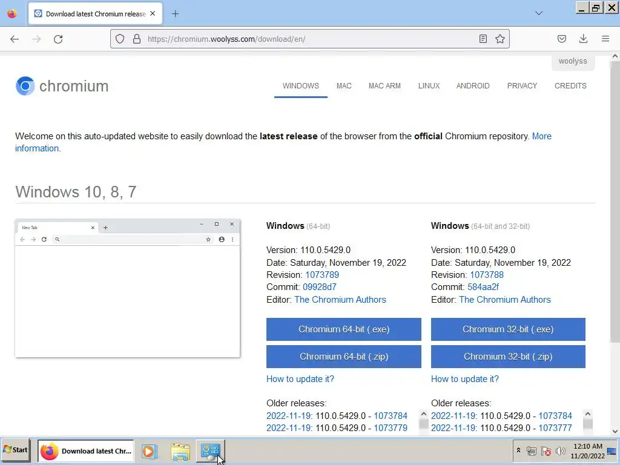Click the forward navigation arrow
Image resolution: width=620 pixels, height=465 pixels.
coord(36,39)
